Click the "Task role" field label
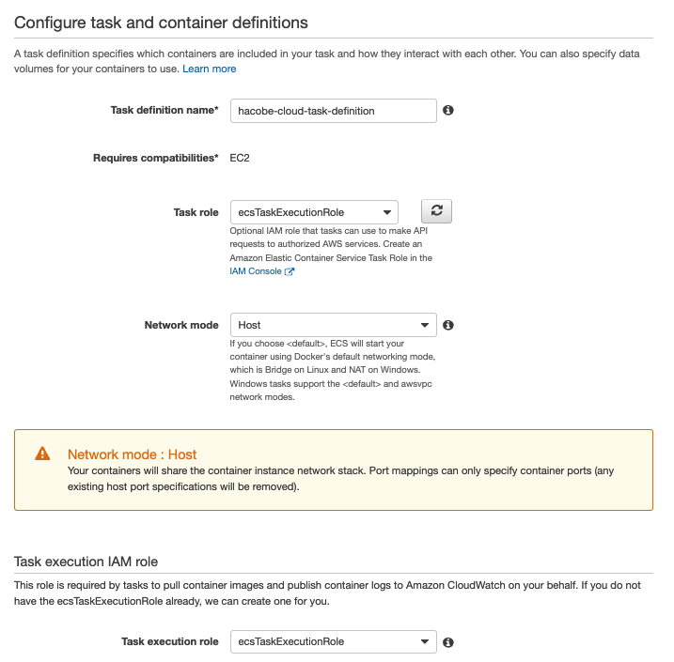This screenshot has height=662, width=674. coord(196,212)
